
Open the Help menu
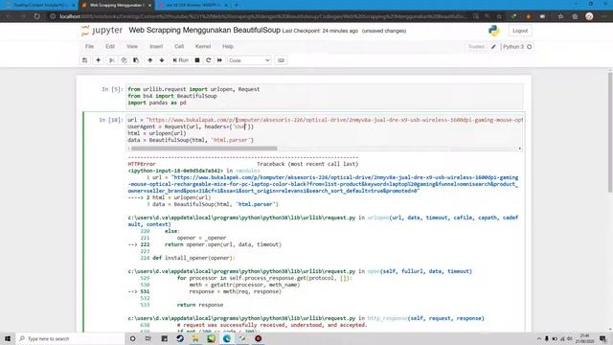tap(228, 47)
